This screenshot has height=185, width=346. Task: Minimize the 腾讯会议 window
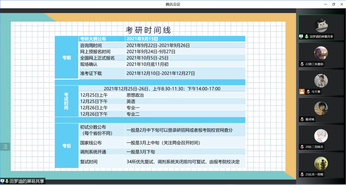point(325,4)
